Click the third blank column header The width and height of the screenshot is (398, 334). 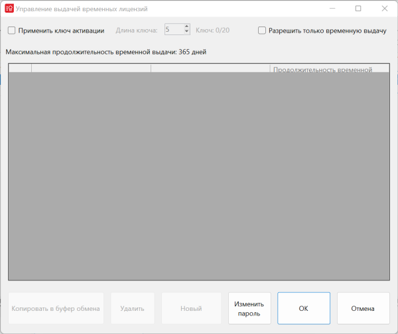(210, 68)
